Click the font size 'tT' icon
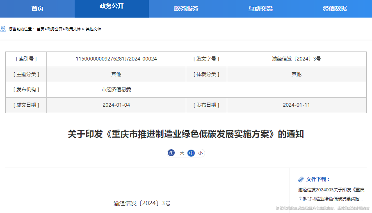 tap(171, 153)
